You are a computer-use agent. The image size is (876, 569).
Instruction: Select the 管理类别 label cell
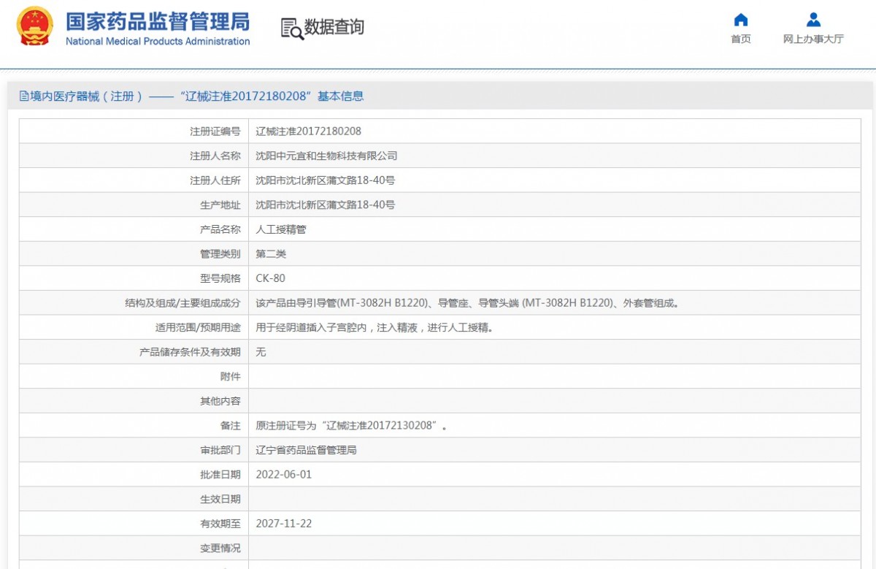coord(134,254)
